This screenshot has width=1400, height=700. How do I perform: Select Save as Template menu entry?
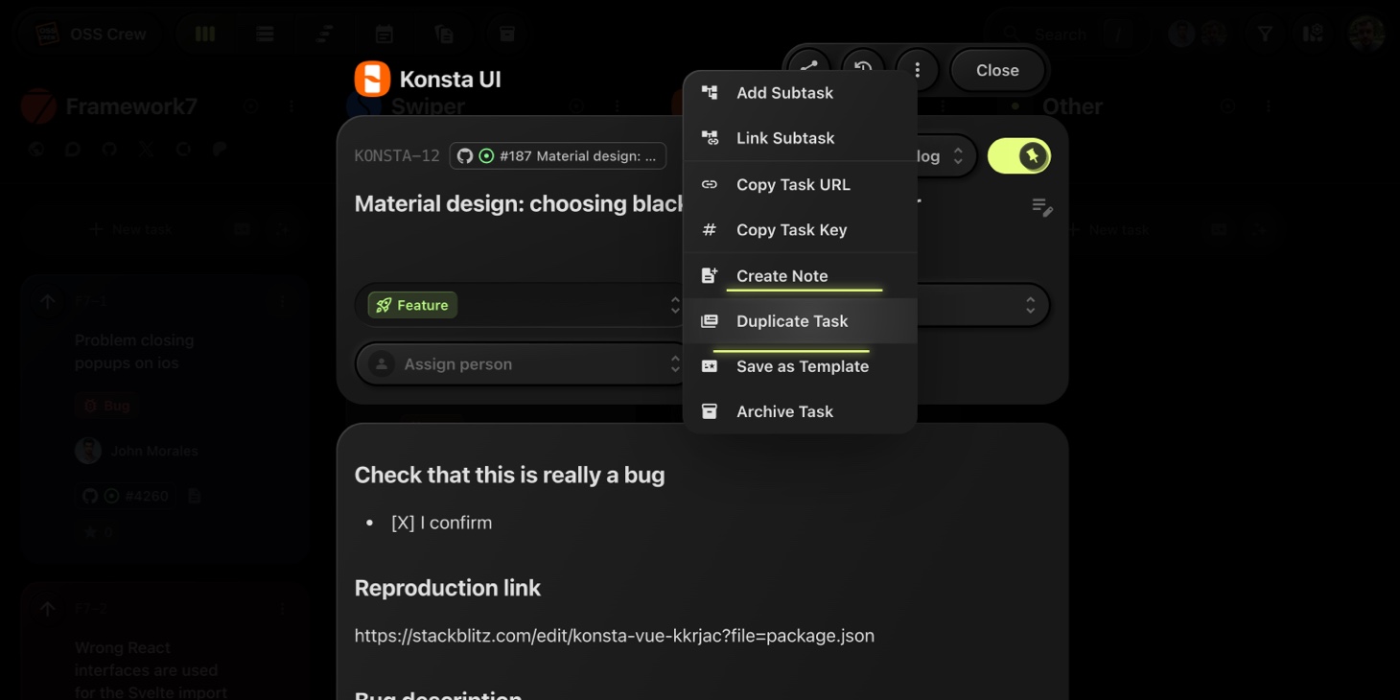tap(802, 366)
